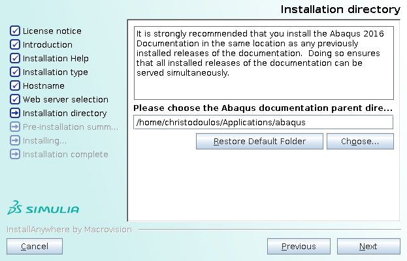
Task: Click the recommendation text about Abaqus 2016
Action: click(x=260, y=53)
